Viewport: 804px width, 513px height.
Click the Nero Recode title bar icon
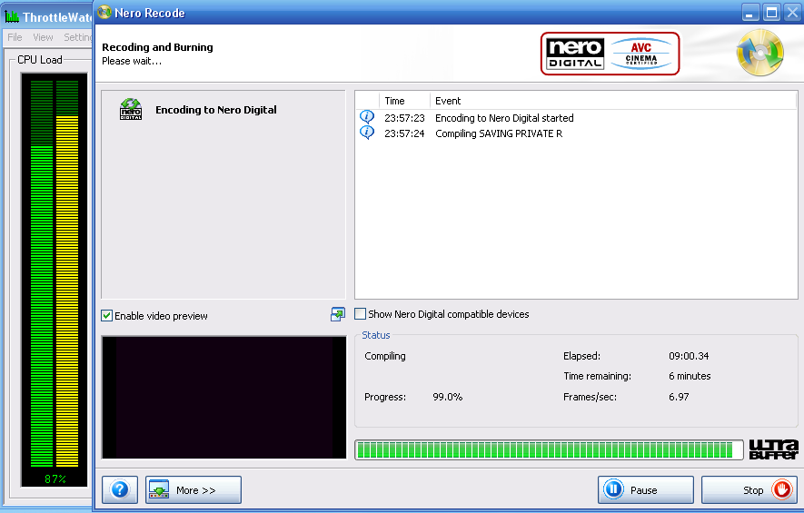point(104,12)
